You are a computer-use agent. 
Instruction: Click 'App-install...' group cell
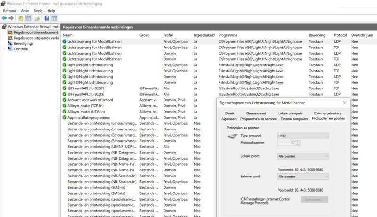coord(149,117)
